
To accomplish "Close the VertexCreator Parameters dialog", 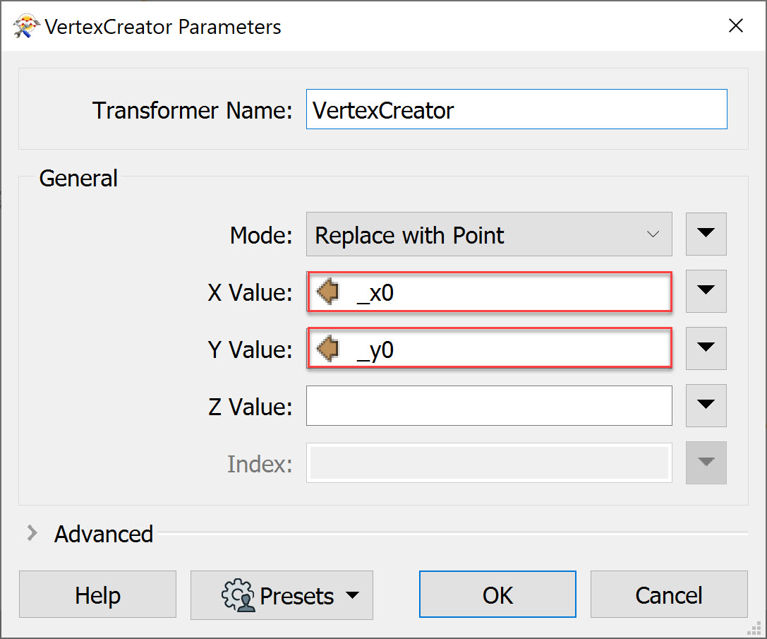I will pos(736,26).
